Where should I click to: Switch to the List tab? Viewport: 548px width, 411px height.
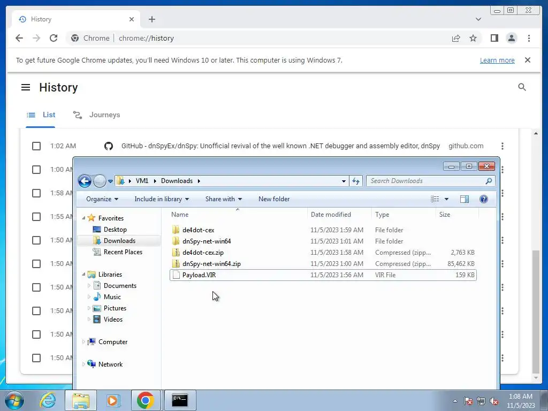tap(41, 115)
